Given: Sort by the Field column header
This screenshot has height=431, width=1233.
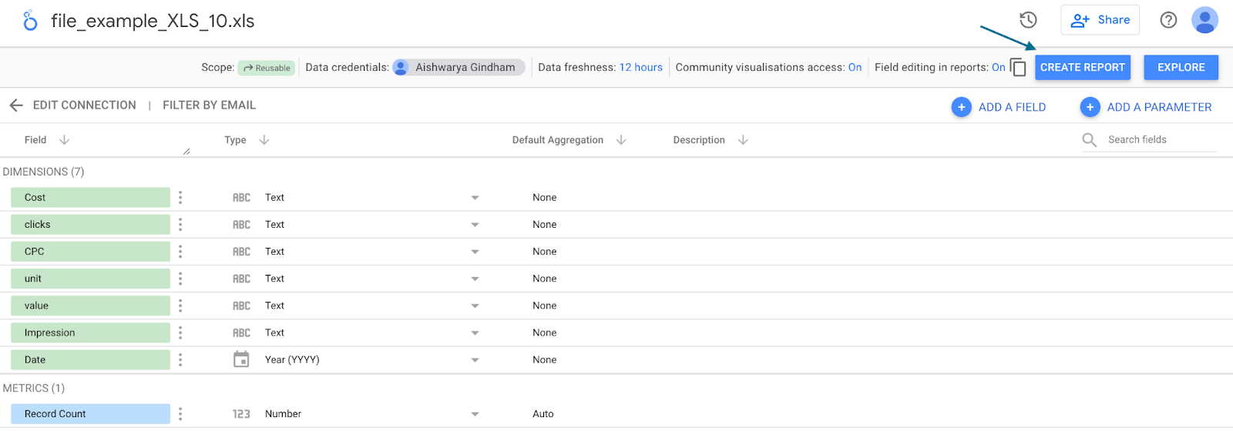Looking at the screenshot, I should click(35, 140).
